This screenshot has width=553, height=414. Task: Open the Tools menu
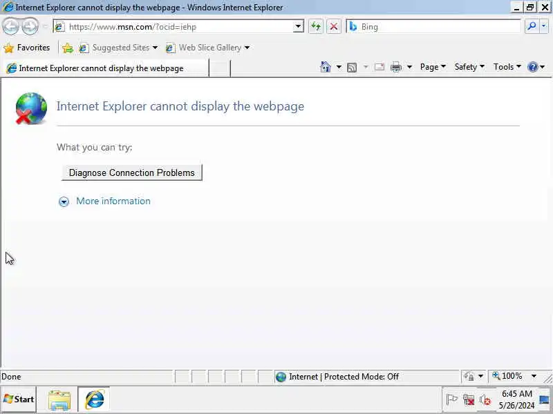tap(507, 67)
